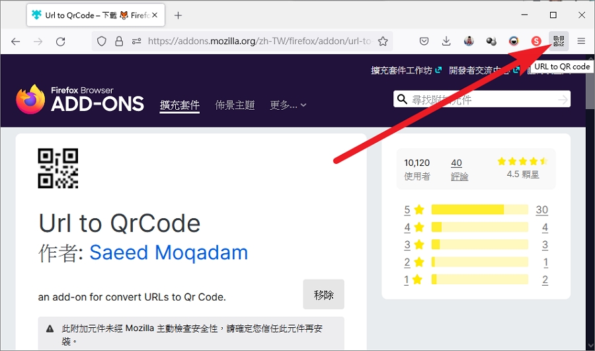Open the 開發者交流中心 link
The width and height of the screenshot is (595, 351).
pyautogui.click(x=484, y=70)
